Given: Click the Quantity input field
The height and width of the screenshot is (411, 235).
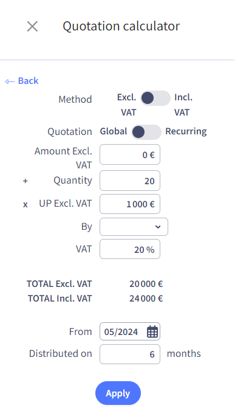Looking at the screenshot, I should coord(130,181).
